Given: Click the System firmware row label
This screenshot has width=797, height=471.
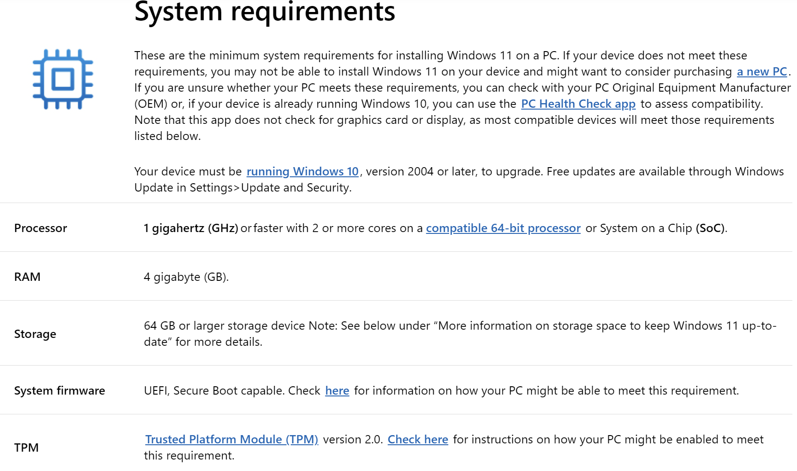Looking at the screenshot, I should pos(59,391).
